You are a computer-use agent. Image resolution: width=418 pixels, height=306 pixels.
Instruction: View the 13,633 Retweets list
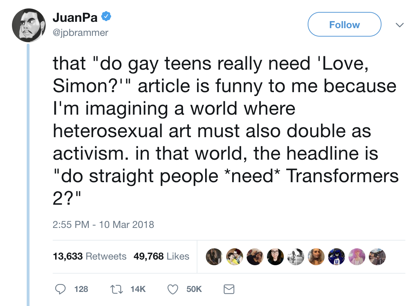tap(90, 256)
